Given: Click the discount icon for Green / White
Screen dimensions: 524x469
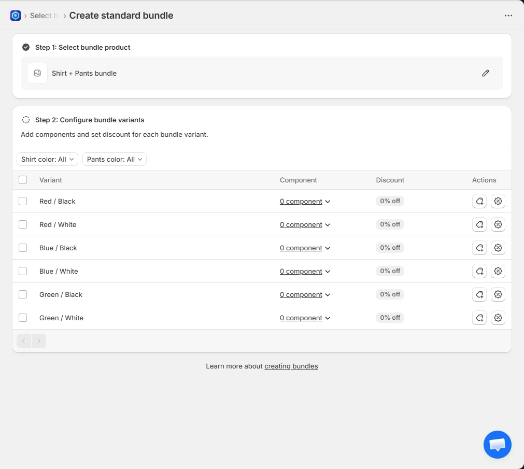Looking at the screenshot, I should (x=498, y=318).
